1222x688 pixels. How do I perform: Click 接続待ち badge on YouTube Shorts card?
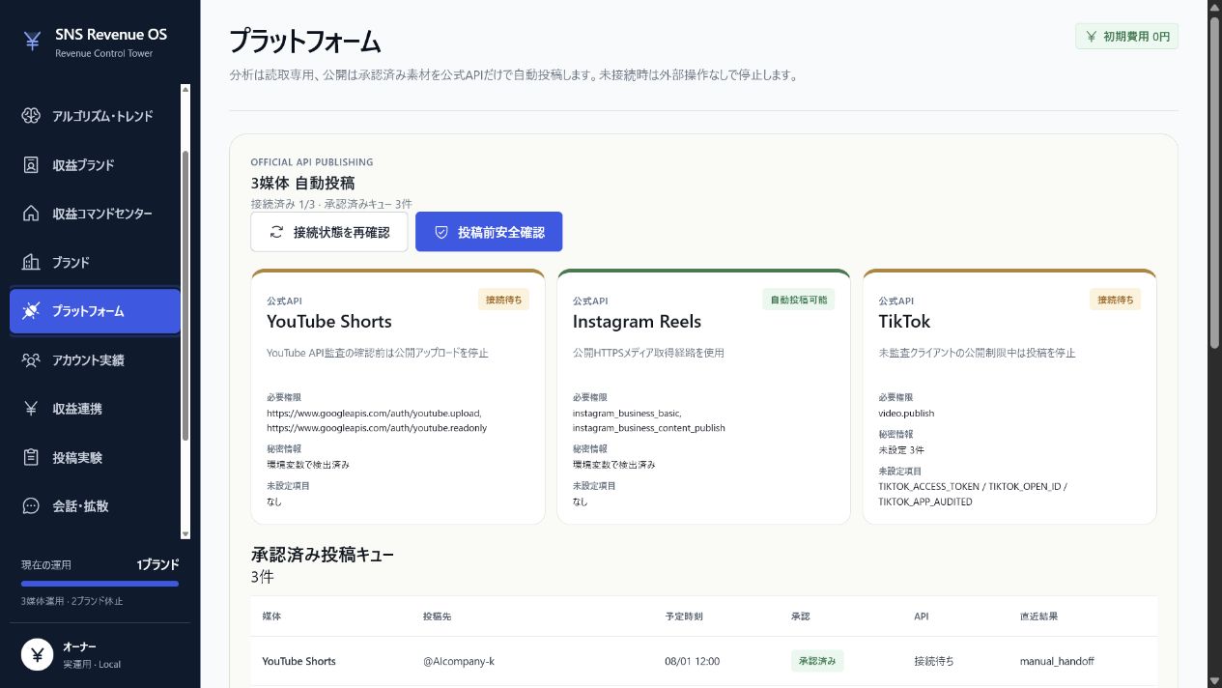click(x=503, y=300)
